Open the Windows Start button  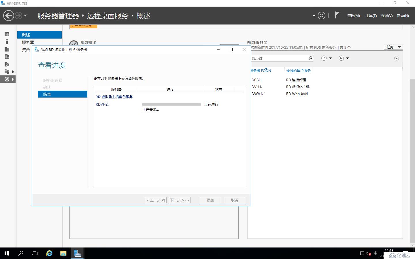click(7, 253)
